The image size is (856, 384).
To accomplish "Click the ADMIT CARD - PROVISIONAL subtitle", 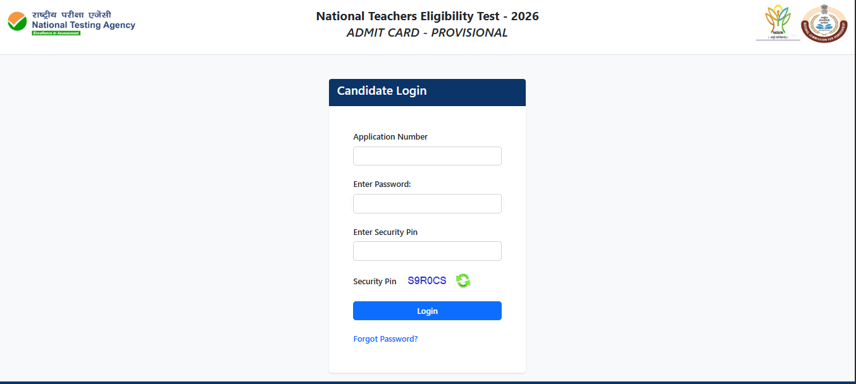I will tap(426, 32).
